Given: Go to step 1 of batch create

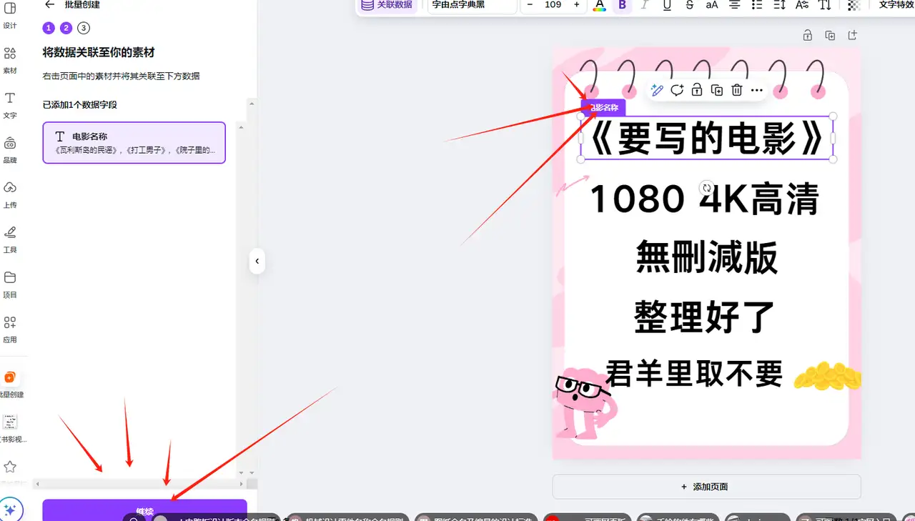Looking at the screenshot, I should (49, 28).
